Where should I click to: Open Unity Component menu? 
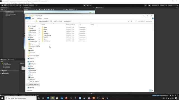tap(22, 3)
